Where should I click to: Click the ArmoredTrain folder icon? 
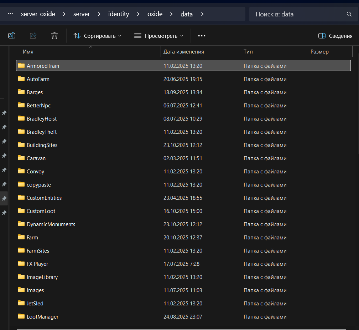[x=21, y=66]
